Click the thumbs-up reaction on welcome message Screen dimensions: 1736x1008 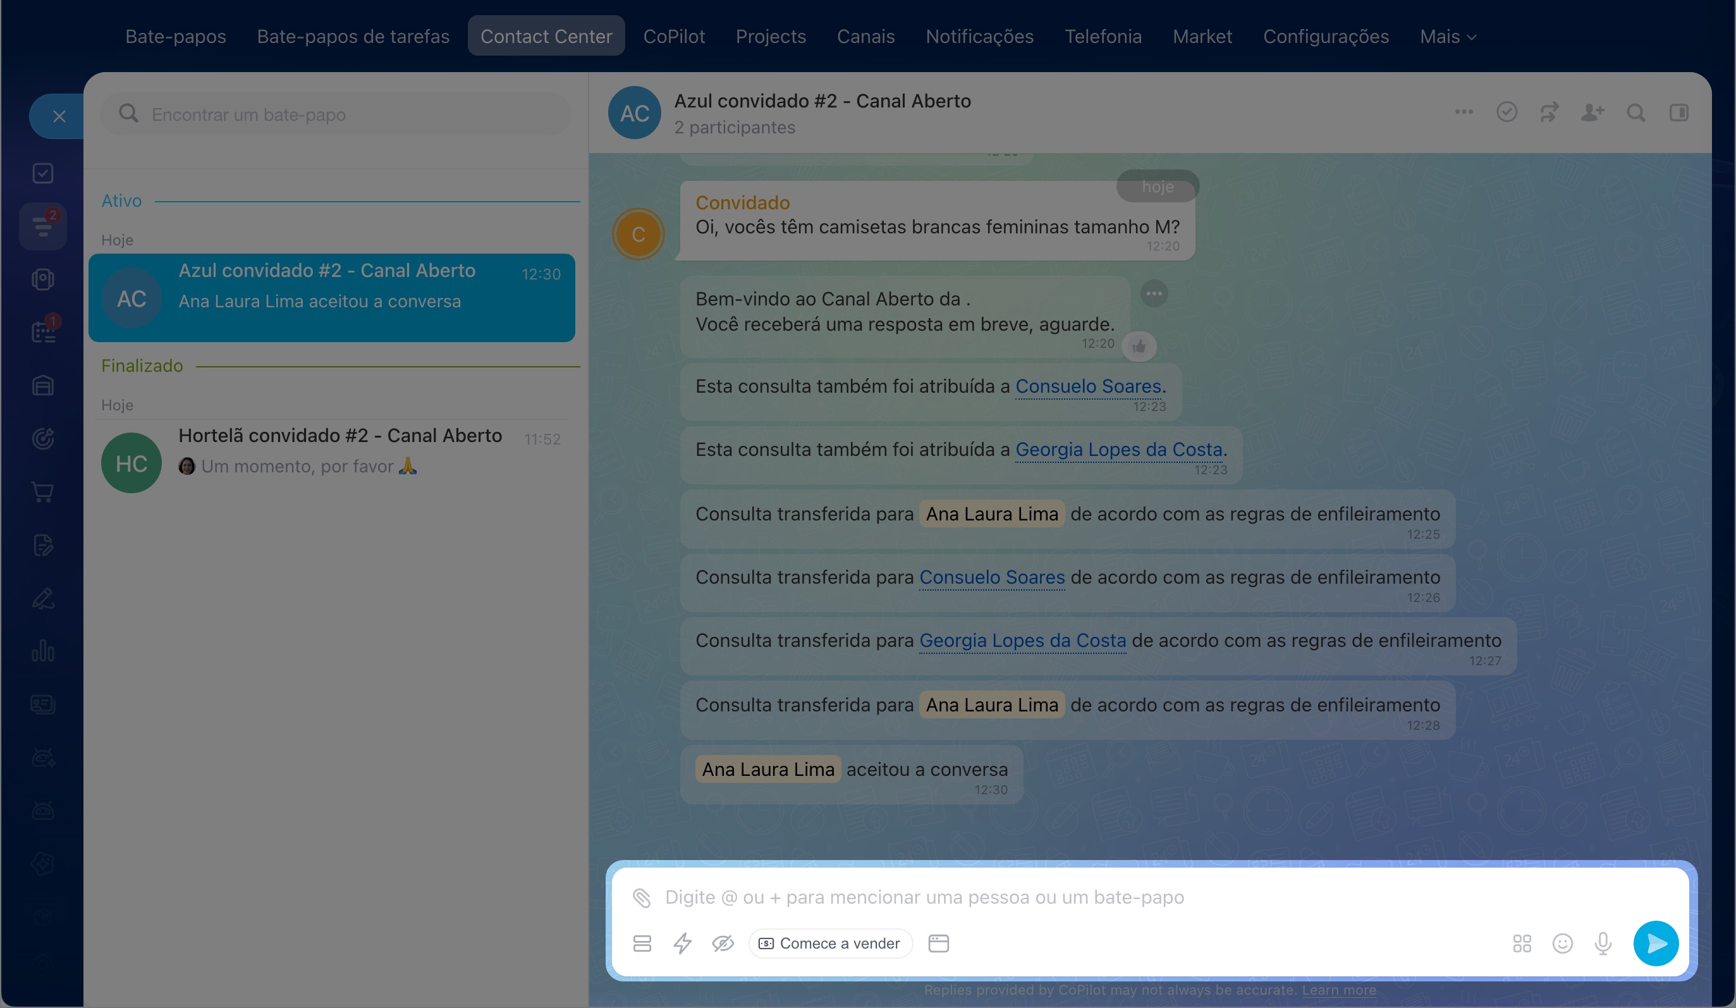click(1139, 347)
